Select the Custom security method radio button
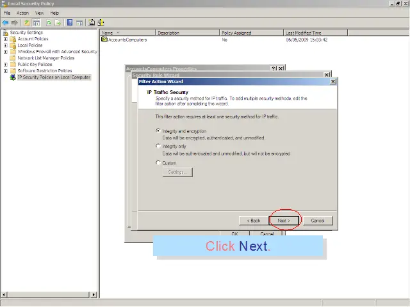 pyautogui.click(x=158, y=163)
